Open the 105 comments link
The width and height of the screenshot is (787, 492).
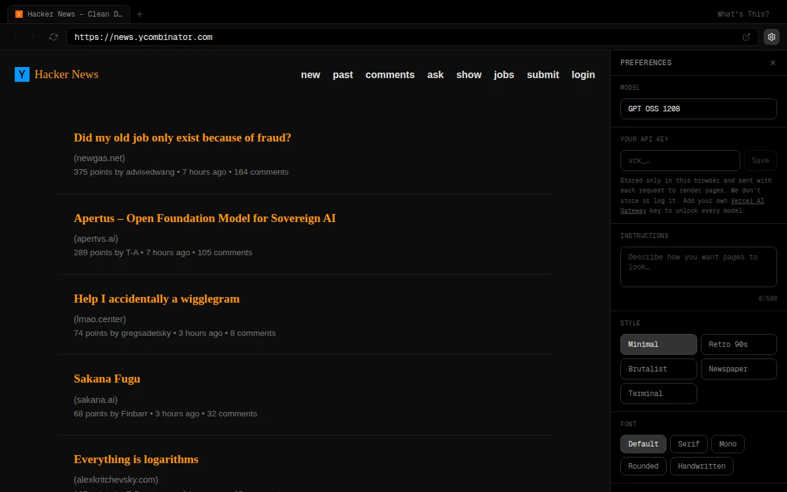225,253
